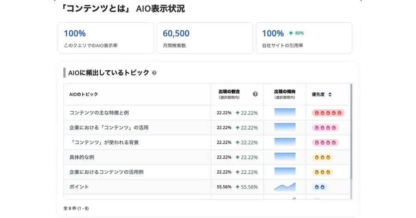
Task: Sort the table by 優先度 arrows
Action: coord(330,94)
